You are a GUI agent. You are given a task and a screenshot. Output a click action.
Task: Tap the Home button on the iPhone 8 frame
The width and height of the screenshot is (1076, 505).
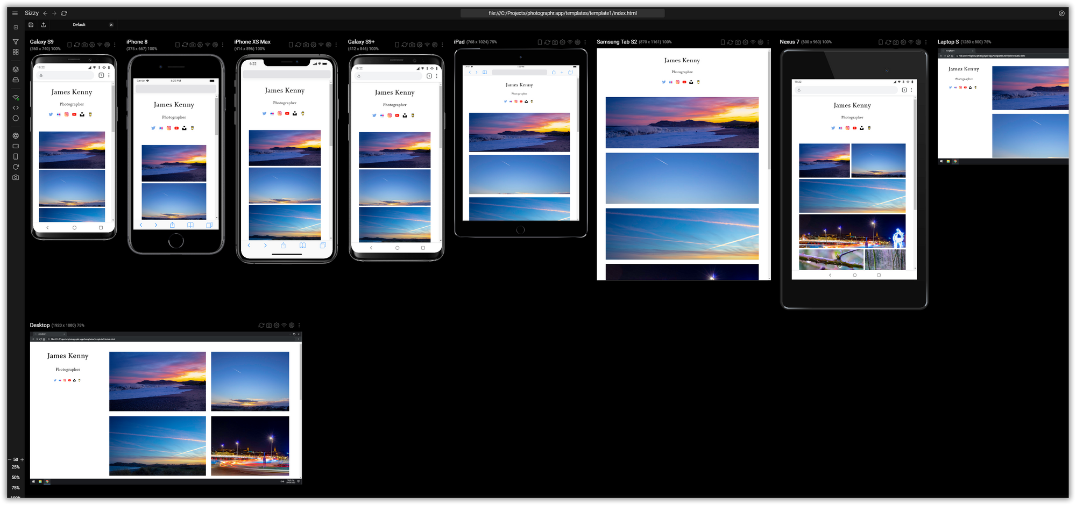coord(176,241)
